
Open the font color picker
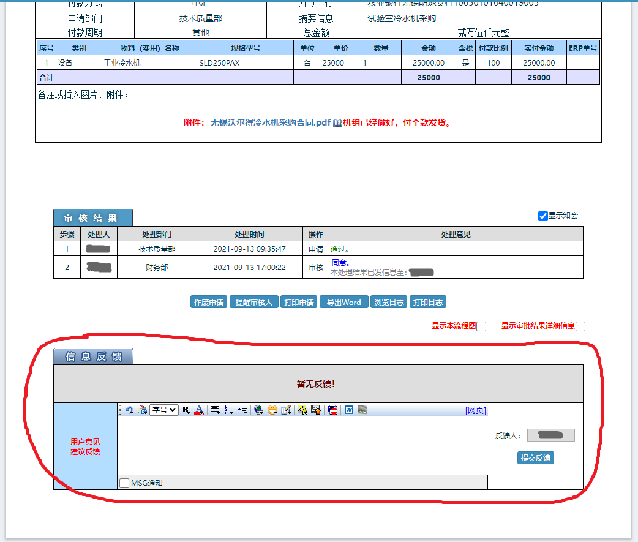click(199, 410)
